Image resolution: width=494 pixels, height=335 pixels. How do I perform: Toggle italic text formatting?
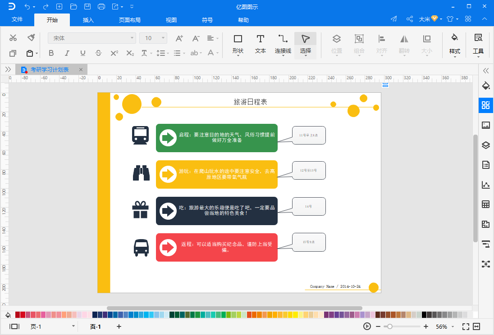67,53
